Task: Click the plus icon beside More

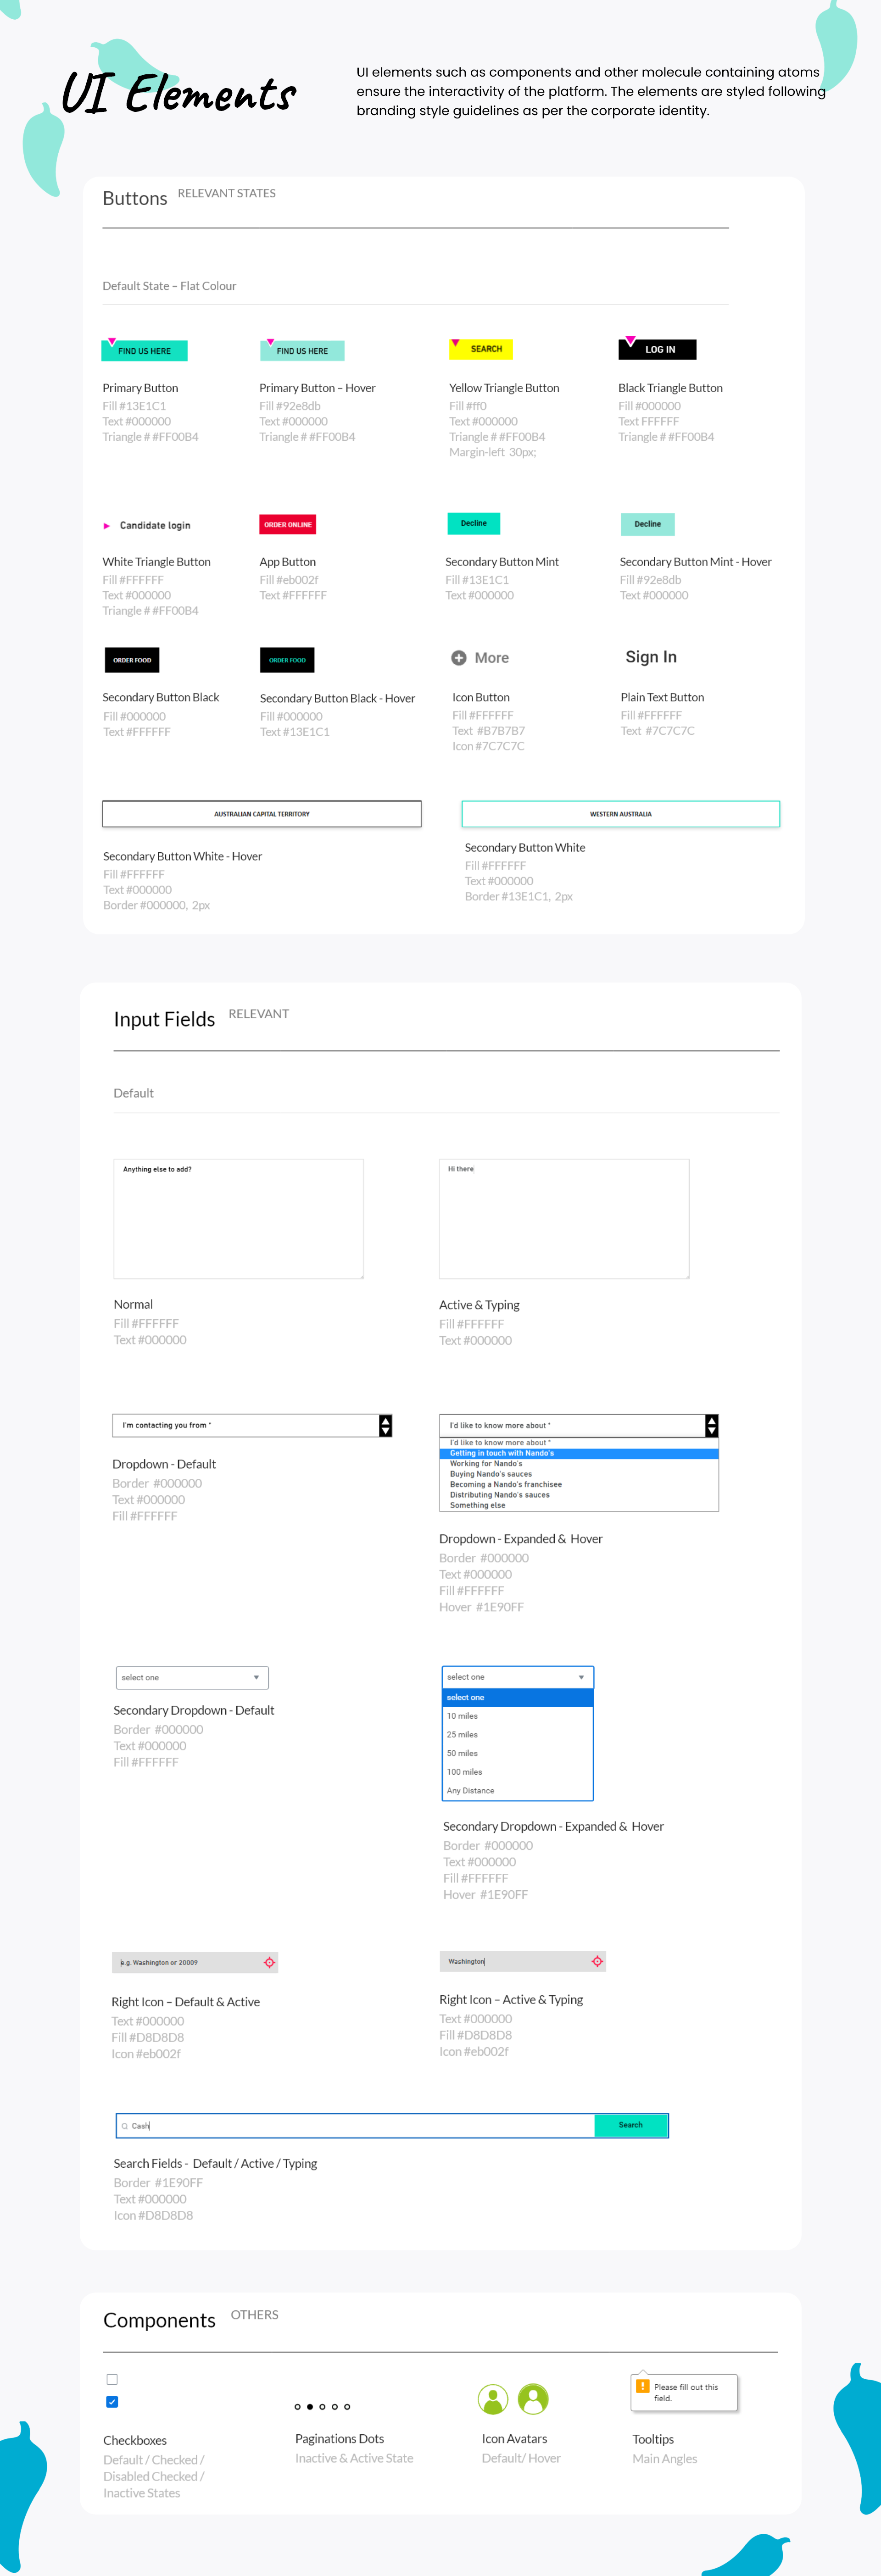Action: click(459, 658)
